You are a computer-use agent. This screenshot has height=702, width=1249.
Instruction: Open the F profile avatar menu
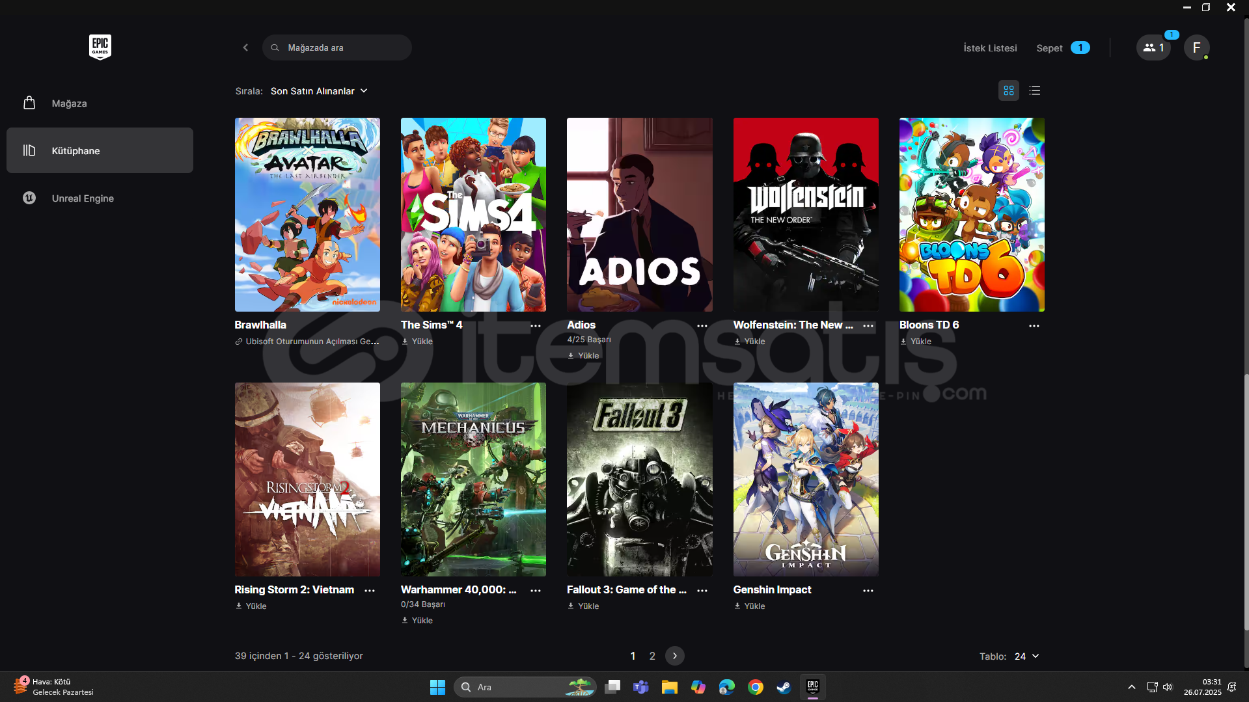point(1196,47)
